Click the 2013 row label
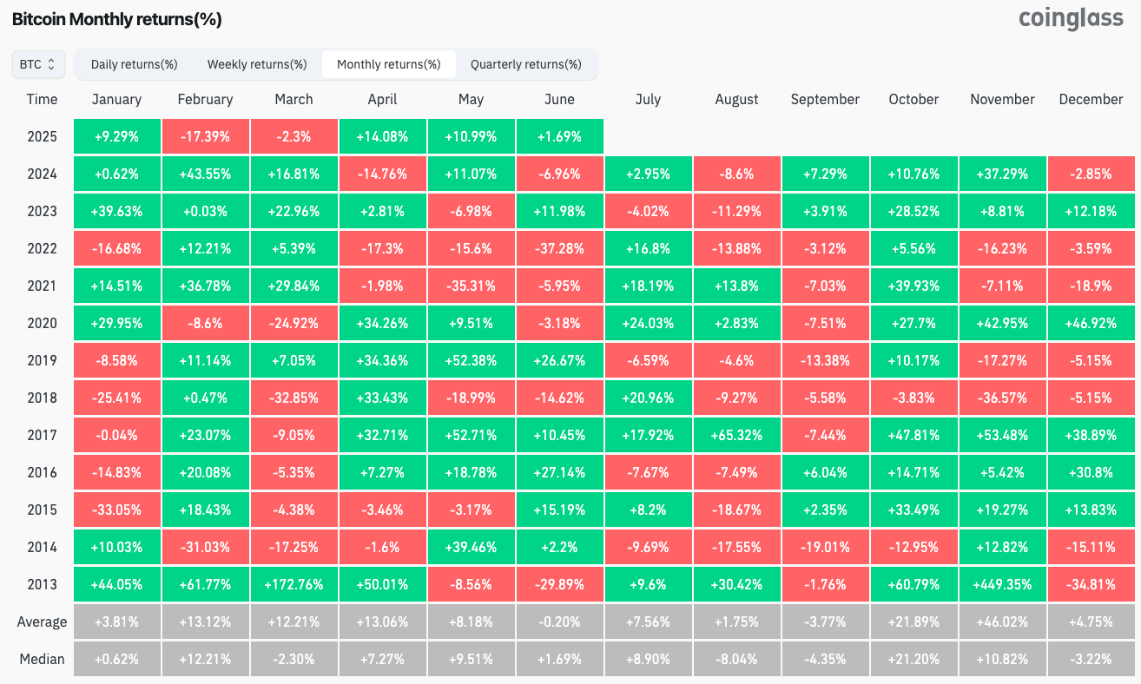The image size is (1141, 684). click(42, 584)
